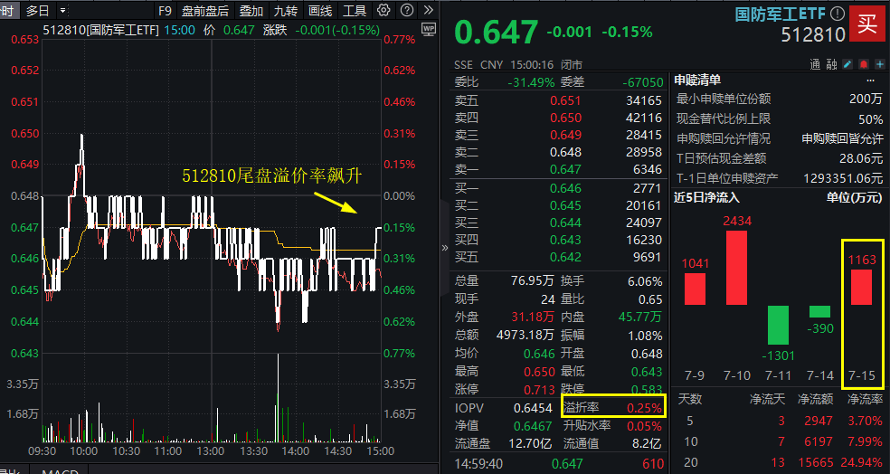The image size is (890, 474).
Task: Click the 涨停 limit-up price 0.713
Action: click(x=539, y=389)
